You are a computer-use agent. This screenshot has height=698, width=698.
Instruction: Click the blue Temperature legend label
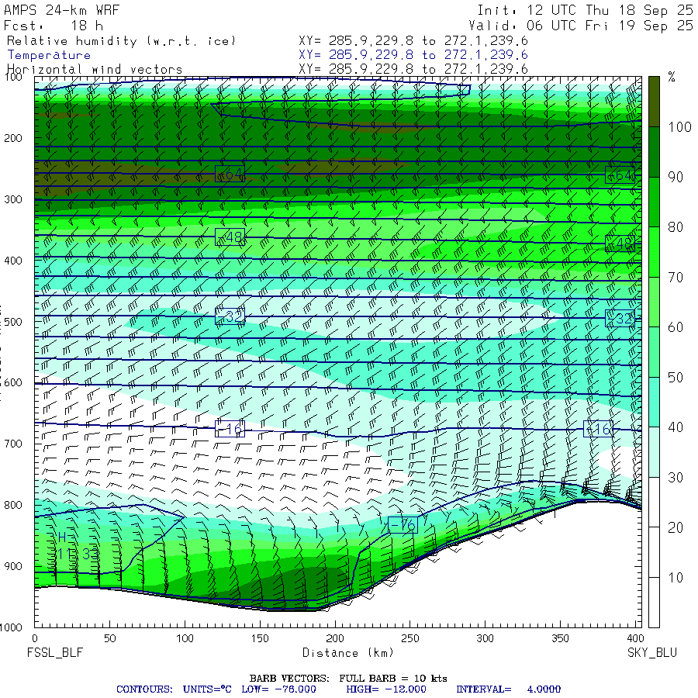tap(49, 55)
